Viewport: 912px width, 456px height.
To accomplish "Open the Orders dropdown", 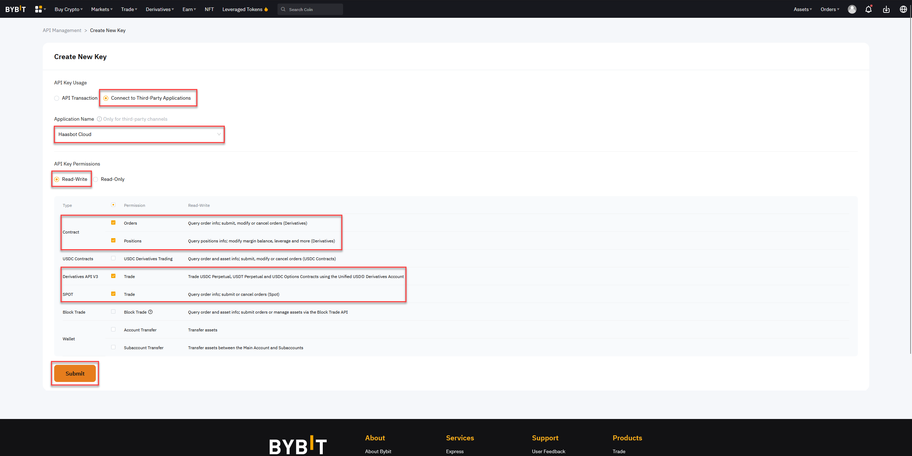I will point(829,9).
